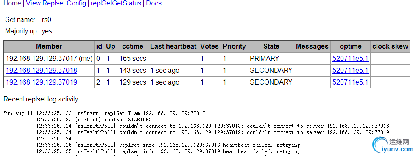This screenshot has height=156, width=416.
Task: Click the 165 secs cctime cell
Action: [x=133, y=59]
